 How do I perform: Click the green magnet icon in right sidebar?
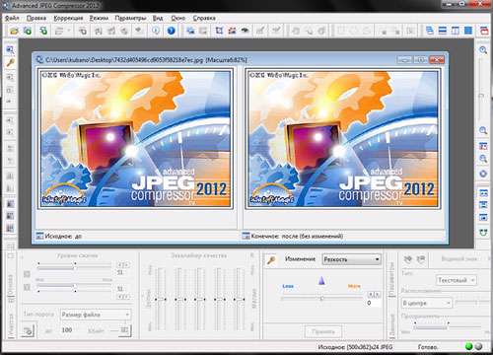tap(483, 232)
